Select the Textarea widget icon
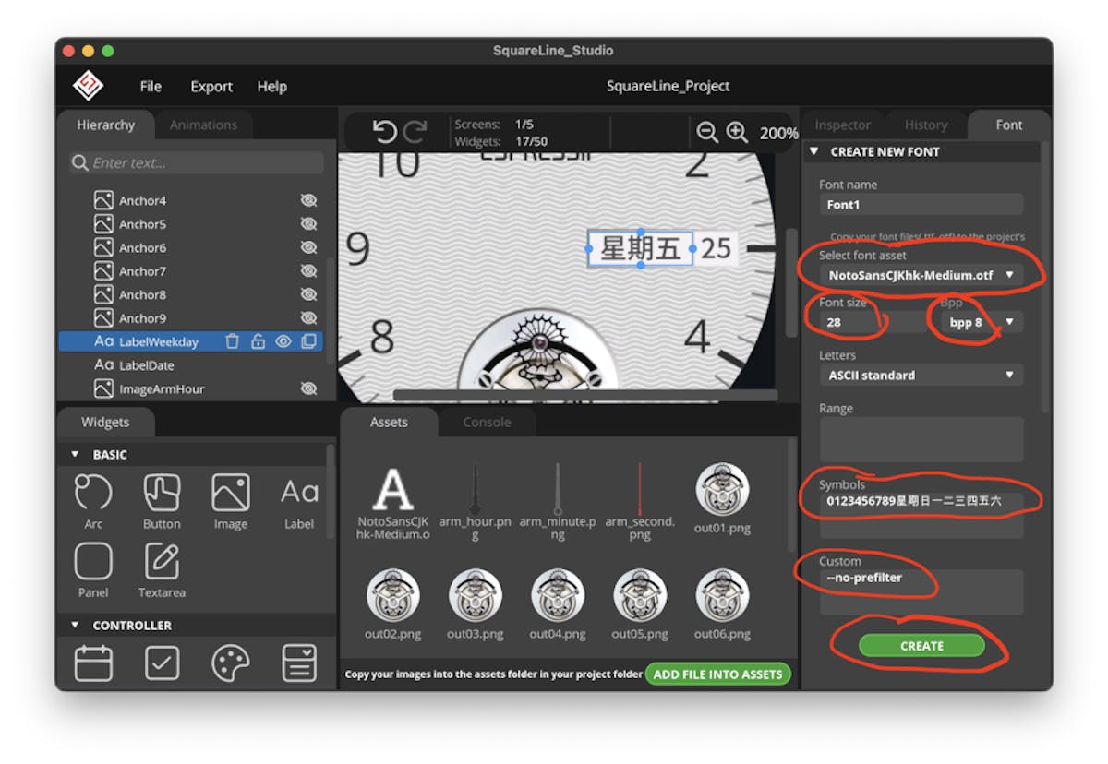1108x764 pixels. tap(162, 561)
